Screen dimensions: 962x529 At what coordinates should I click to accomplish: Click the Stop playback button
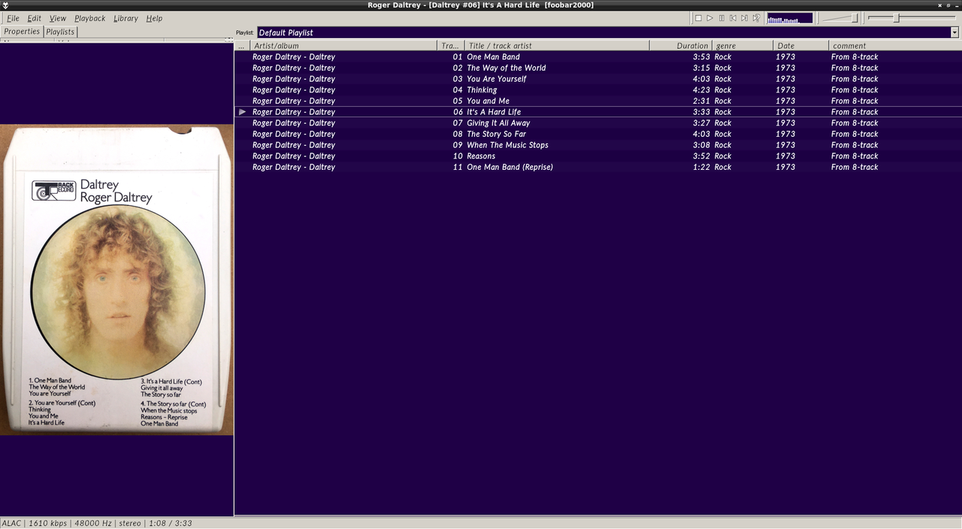click(698, 18)
